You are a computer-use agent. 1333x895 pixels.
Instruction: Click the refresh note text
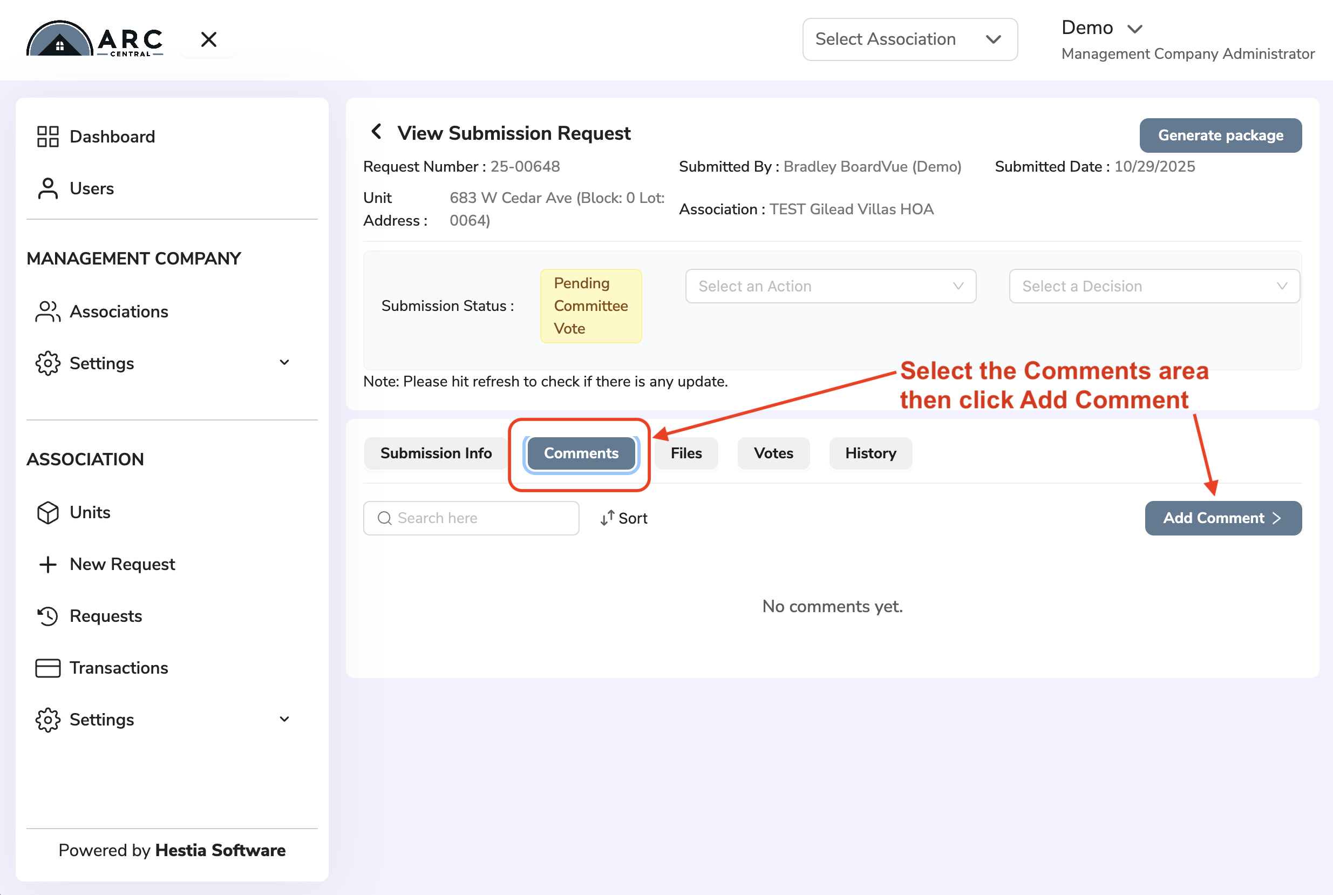tap(546, 381)
